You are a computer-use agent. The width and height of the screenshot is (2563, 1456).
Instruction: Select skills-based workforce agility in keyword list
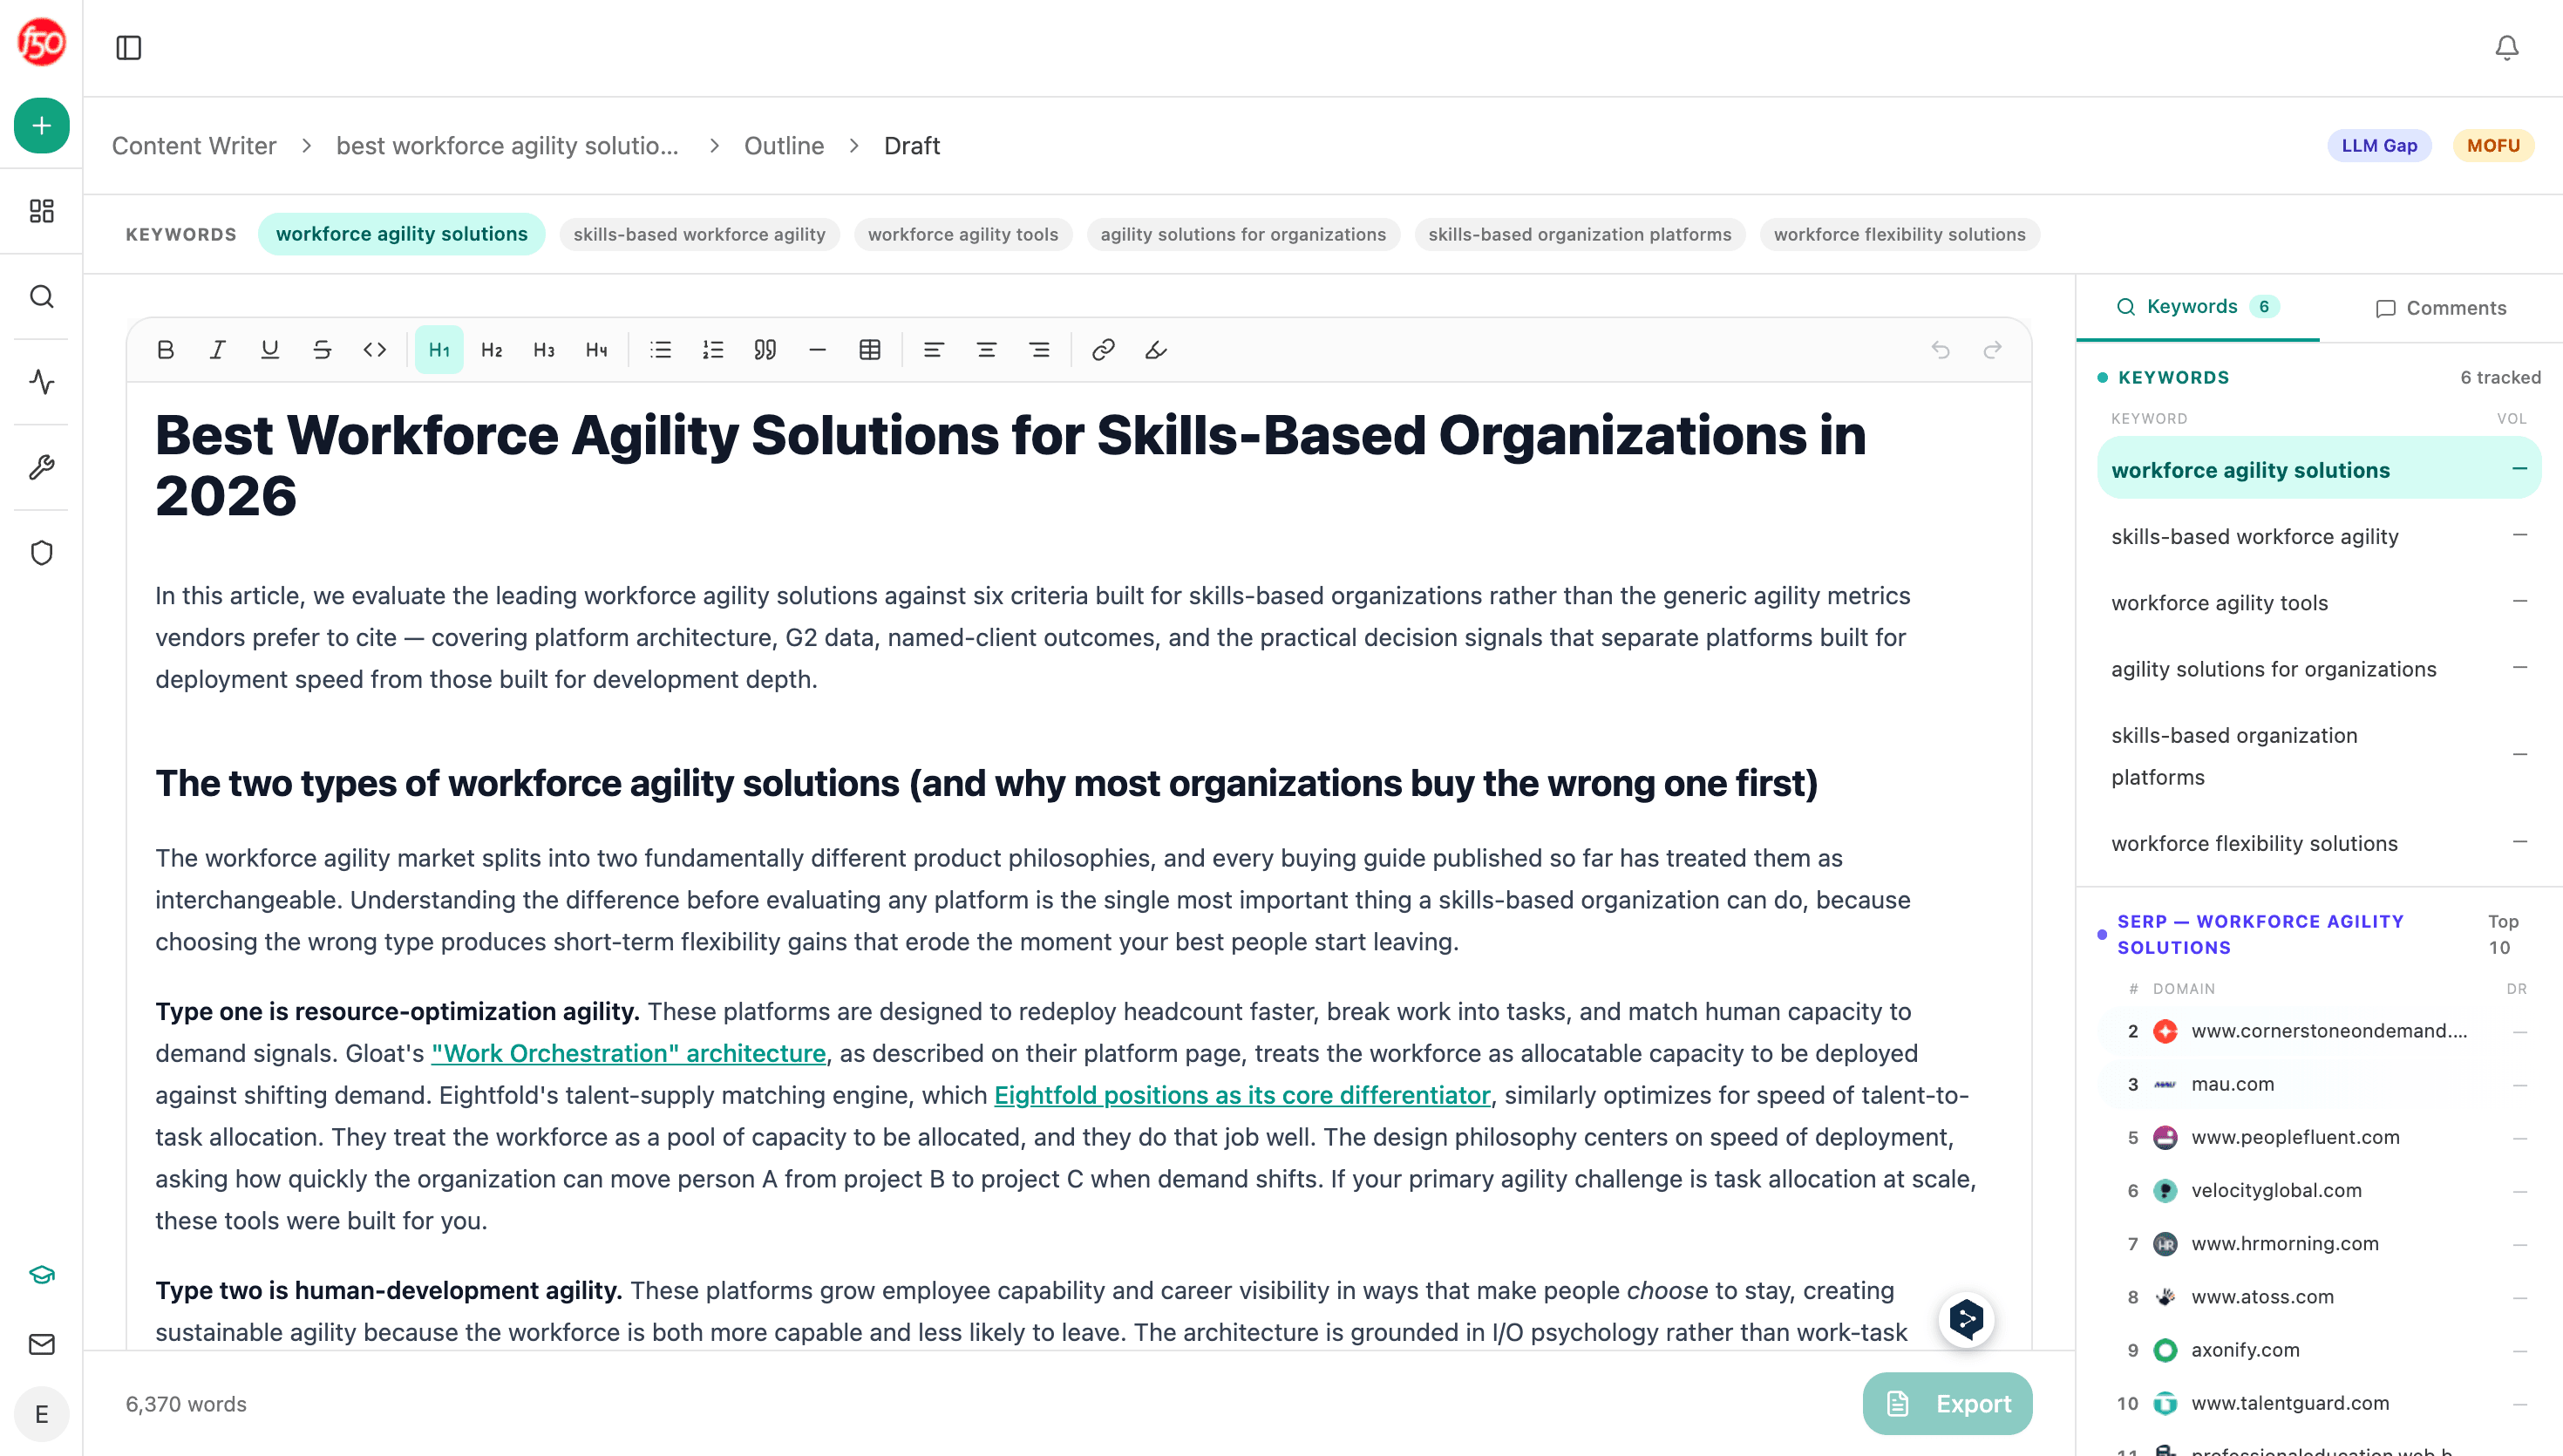(x=2319, y=536)
